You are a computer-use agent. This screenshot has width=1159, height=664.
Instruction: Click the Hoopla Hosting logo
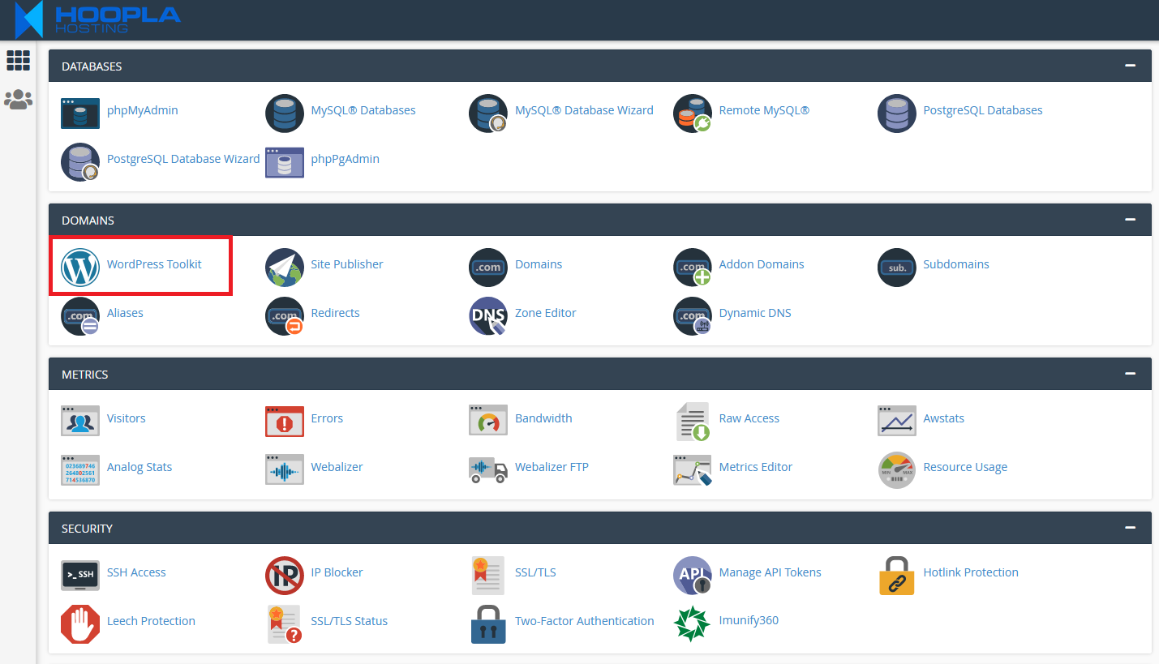click(x=97, y=19)
